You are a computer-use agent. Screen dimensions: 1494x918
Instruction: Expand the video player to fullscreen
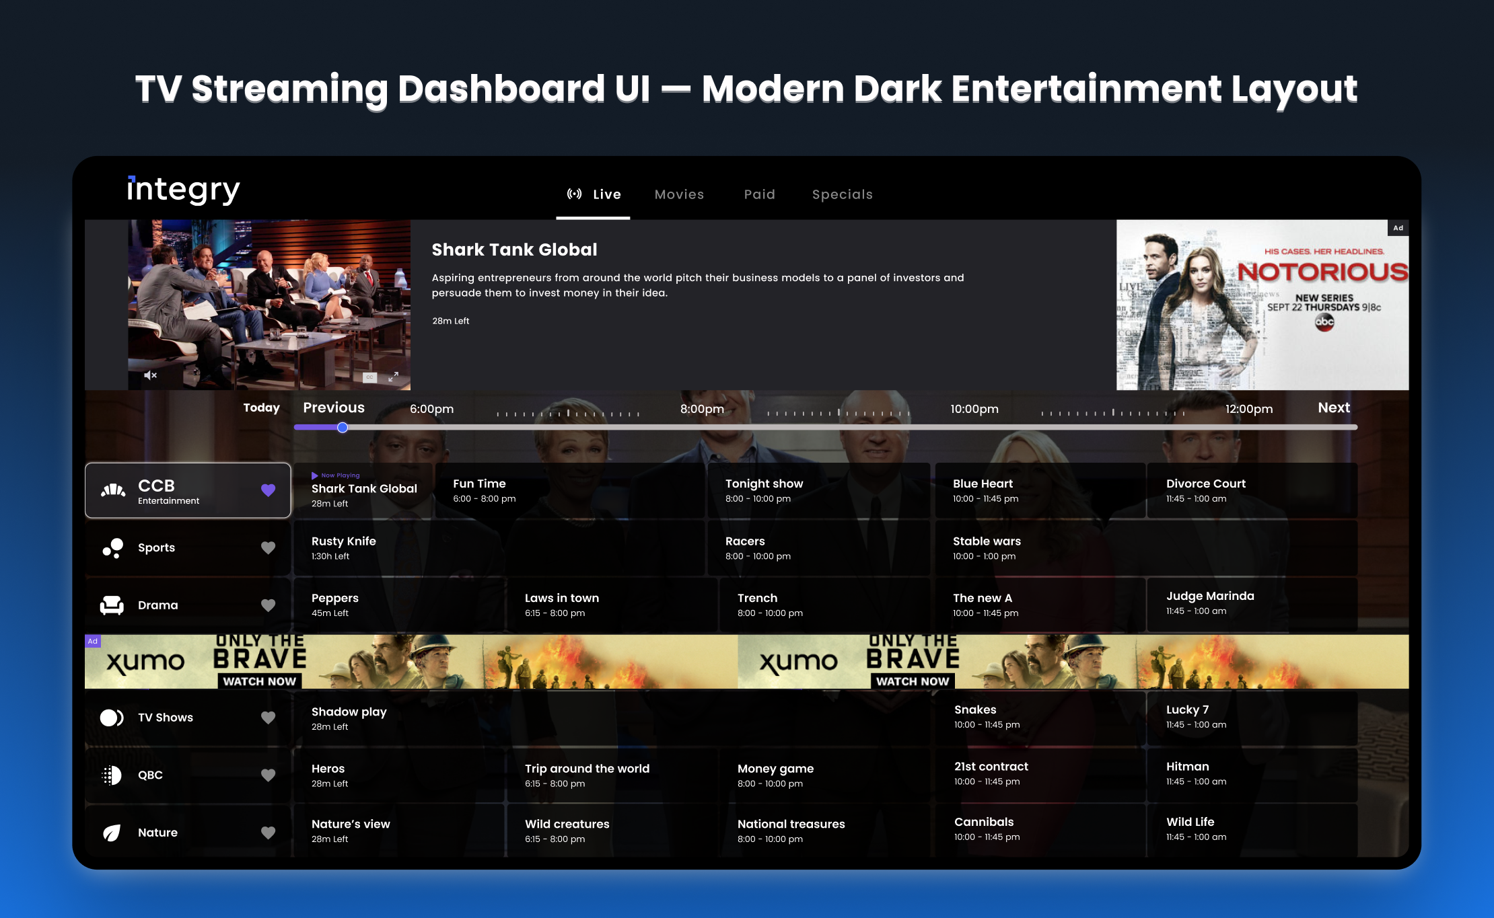pyautogui.click(x=394, y=377)
